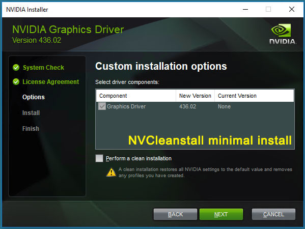Open the System Check step label
Image resolution: width=305 pixels, height=229 pixels.
pyautogui.click(x=43, y=68)
